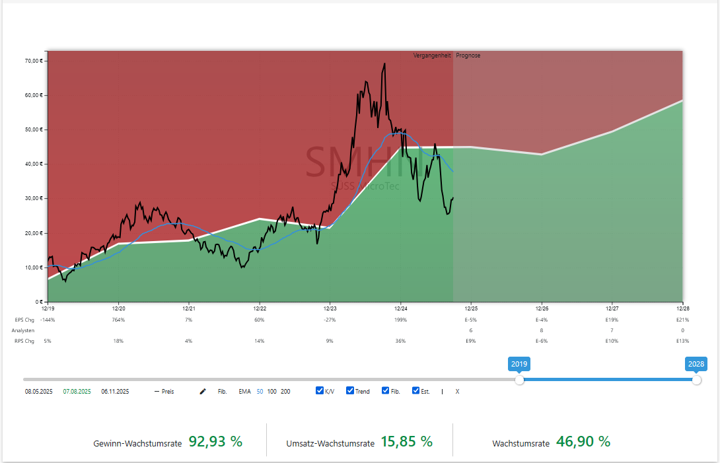The width and height of the screenshot is (720, 463).
Task: Toggle the Preis line legend
Action: (164, 392)
